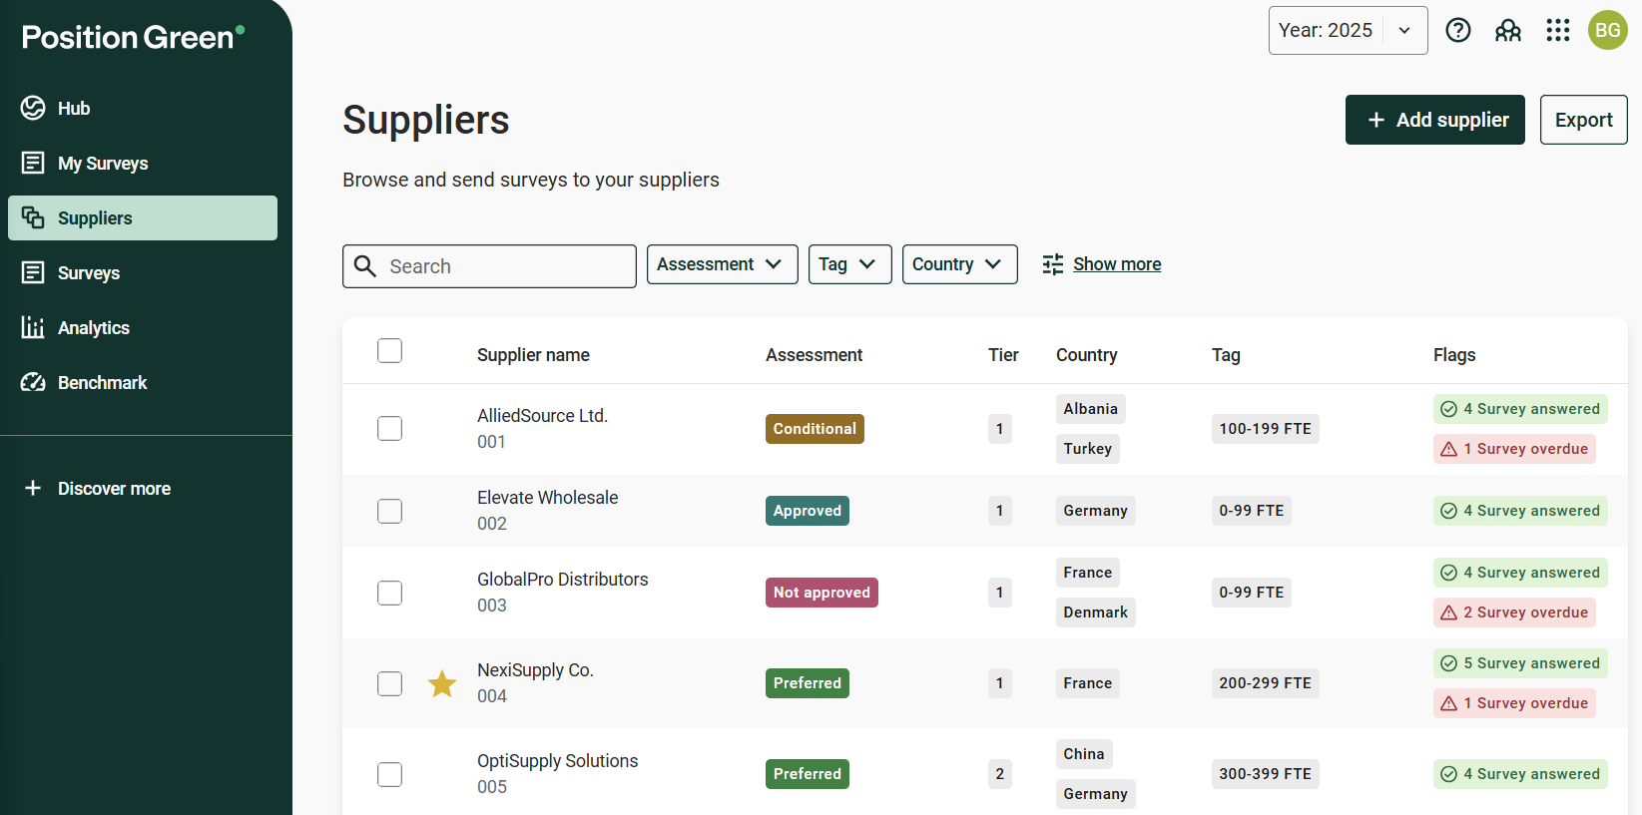Click the gold star beside NexiSupply Co.
Screen dimensions: 1642x815
442,683
